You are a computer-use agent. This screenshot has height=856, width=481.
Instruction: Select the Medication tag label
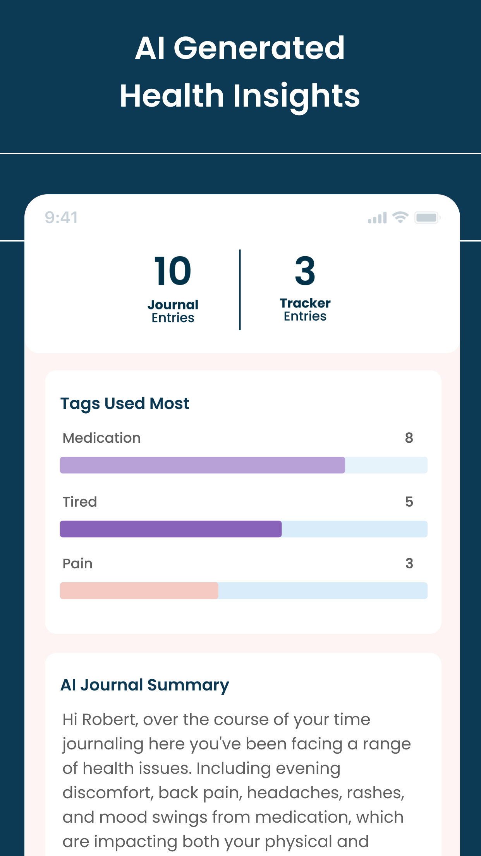pos(102,438)
